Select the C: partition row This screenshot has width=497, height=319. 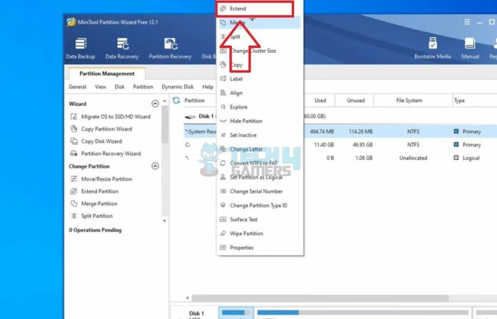coord(340,145)
